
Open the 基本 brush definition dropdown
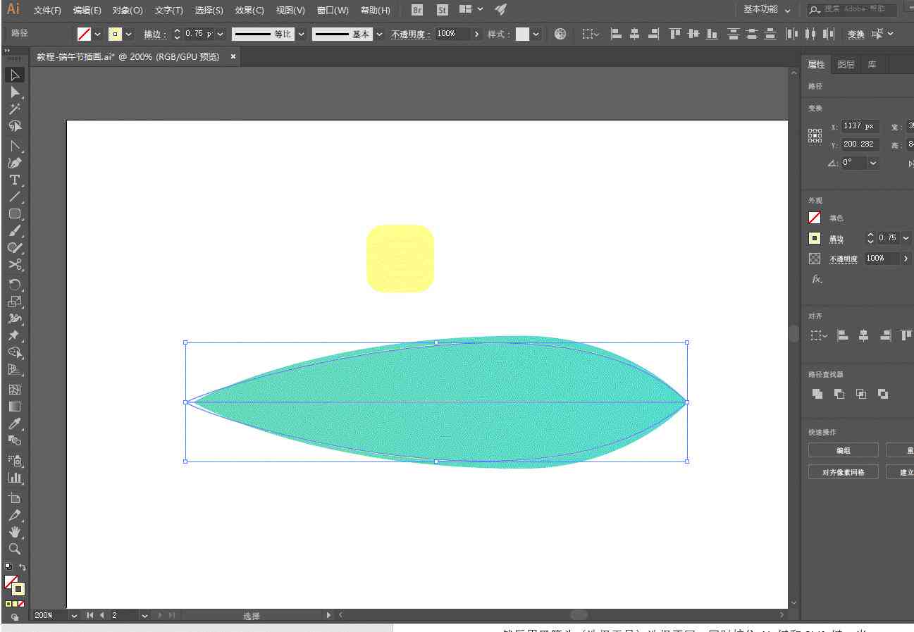coord(380,34)
